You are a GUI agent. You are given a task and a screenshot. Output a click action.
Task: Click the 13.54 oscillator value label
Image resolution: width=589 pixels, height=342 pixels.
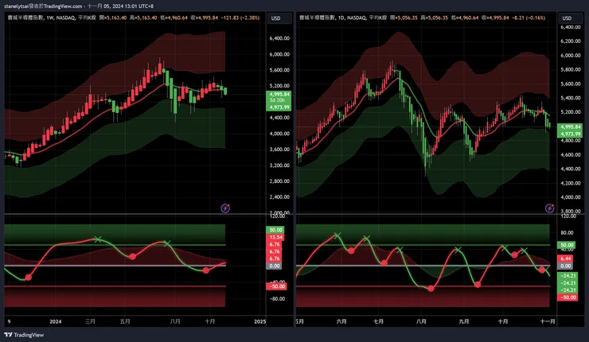275,237
